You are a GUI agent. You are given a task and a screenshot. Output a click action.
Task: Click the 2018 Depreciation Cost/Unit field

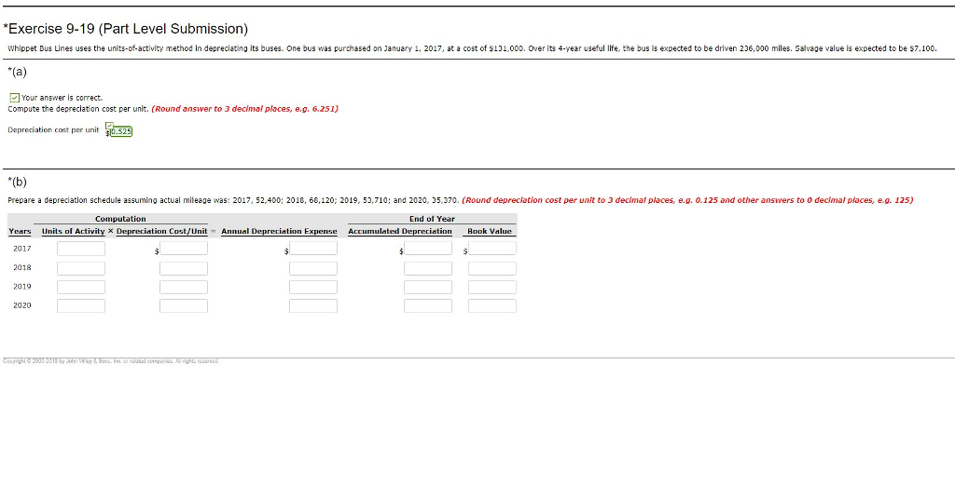pos(184,268)
